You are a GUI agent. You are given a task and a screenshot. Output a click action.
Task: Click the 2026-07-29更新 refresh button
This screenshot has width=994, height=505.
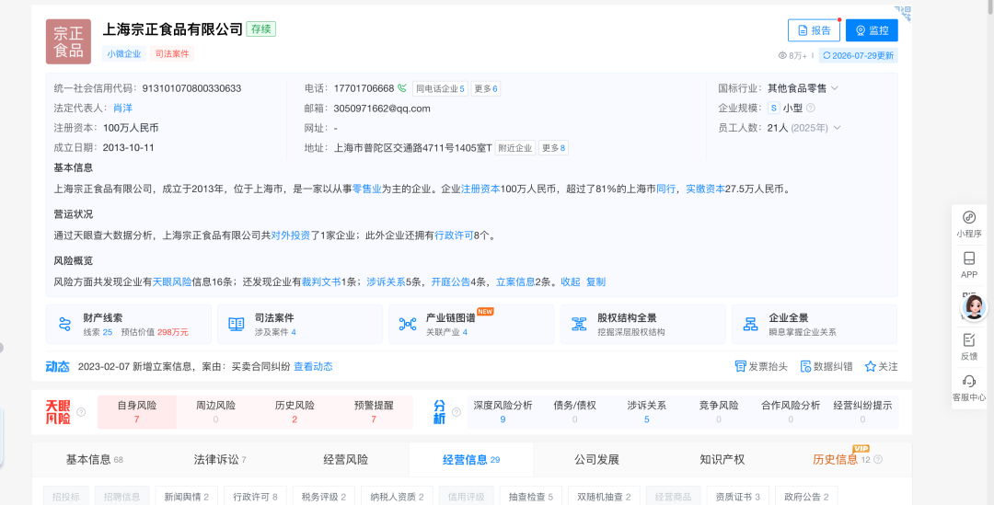click(x=859, y=56)
